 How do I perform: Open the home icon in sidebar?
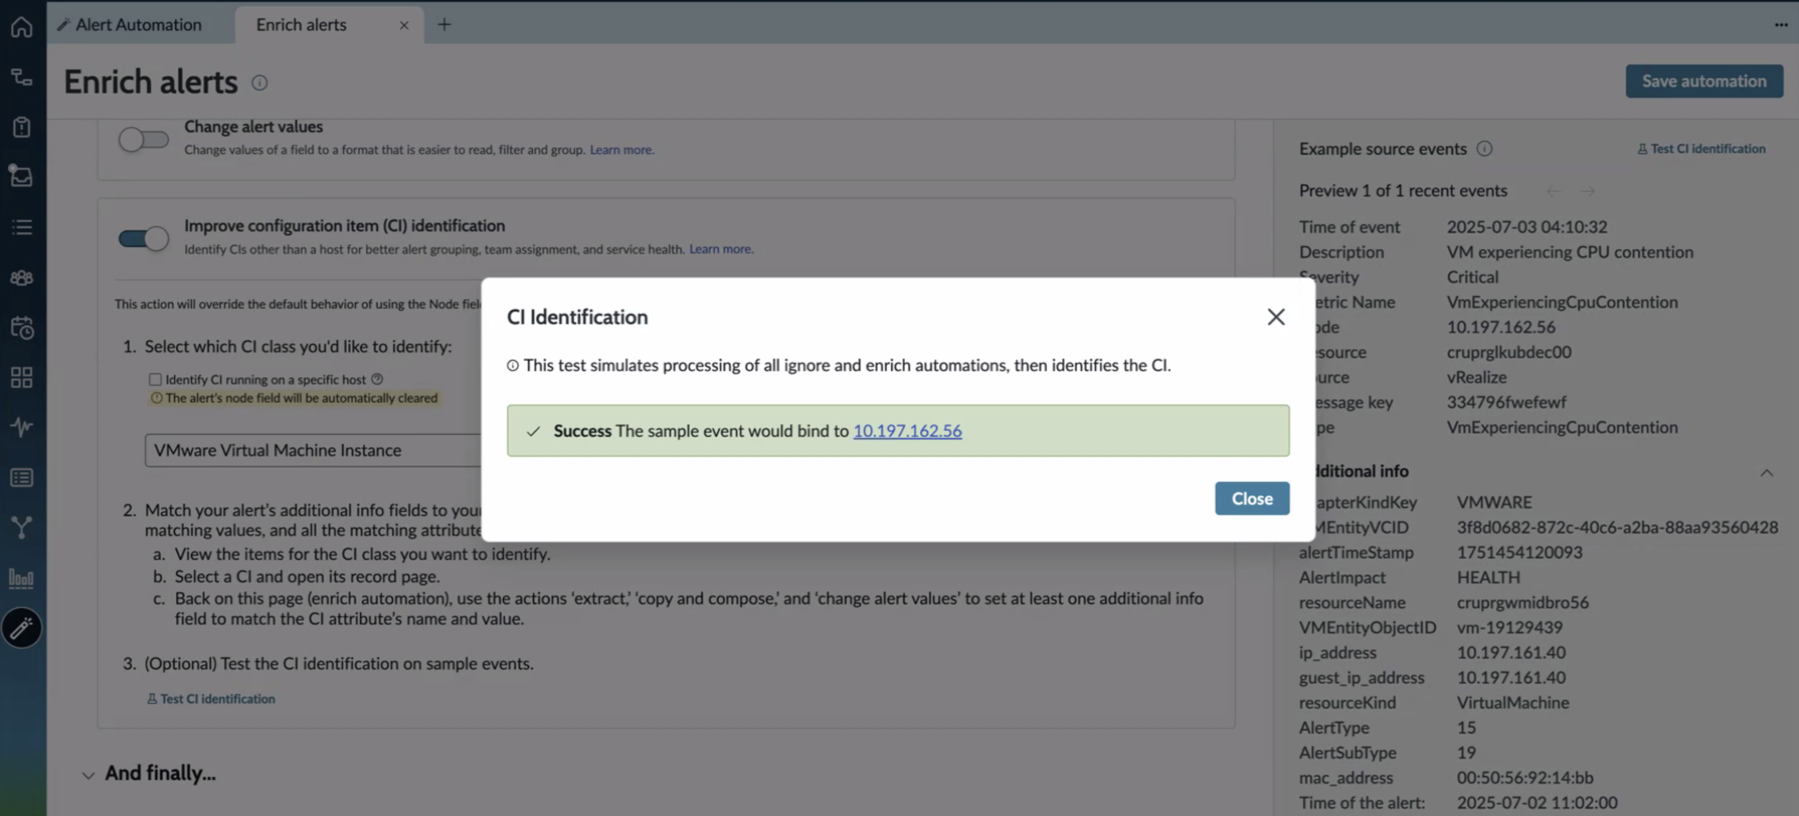(x=22, y=27)
